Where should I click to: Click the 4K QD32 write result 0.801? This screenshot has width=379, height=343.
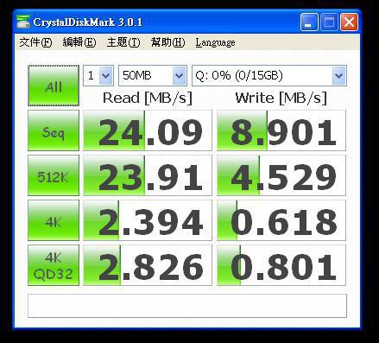281,265
